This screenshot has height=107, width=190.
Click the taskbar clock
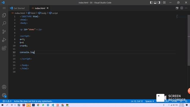pos(181,105)
